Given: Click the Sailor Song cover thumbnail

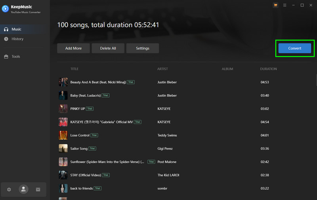Looking at the screenshot, I should (63, 149).
